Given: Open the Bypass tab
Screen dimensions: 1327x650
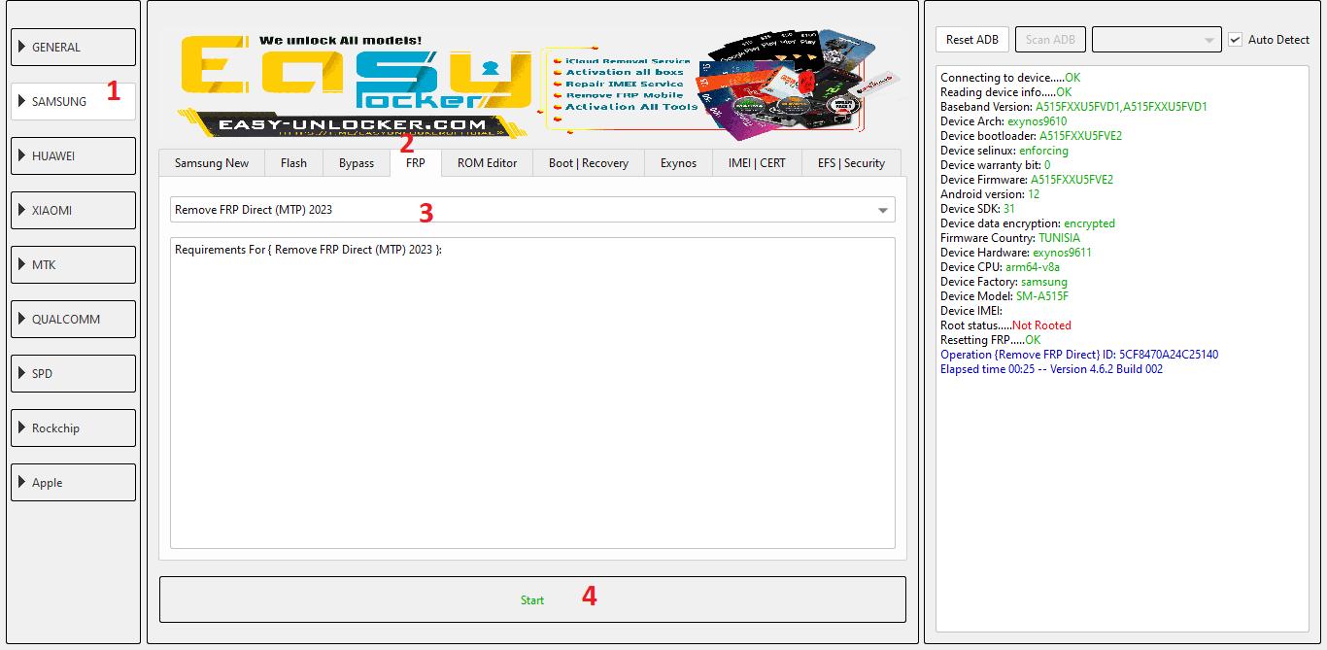Looking at the screenshot, I should click(357, 163).
